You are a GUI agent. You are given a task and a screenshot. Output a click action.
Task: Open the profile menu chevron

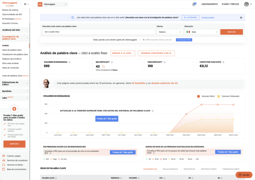[x=251, y=4]
